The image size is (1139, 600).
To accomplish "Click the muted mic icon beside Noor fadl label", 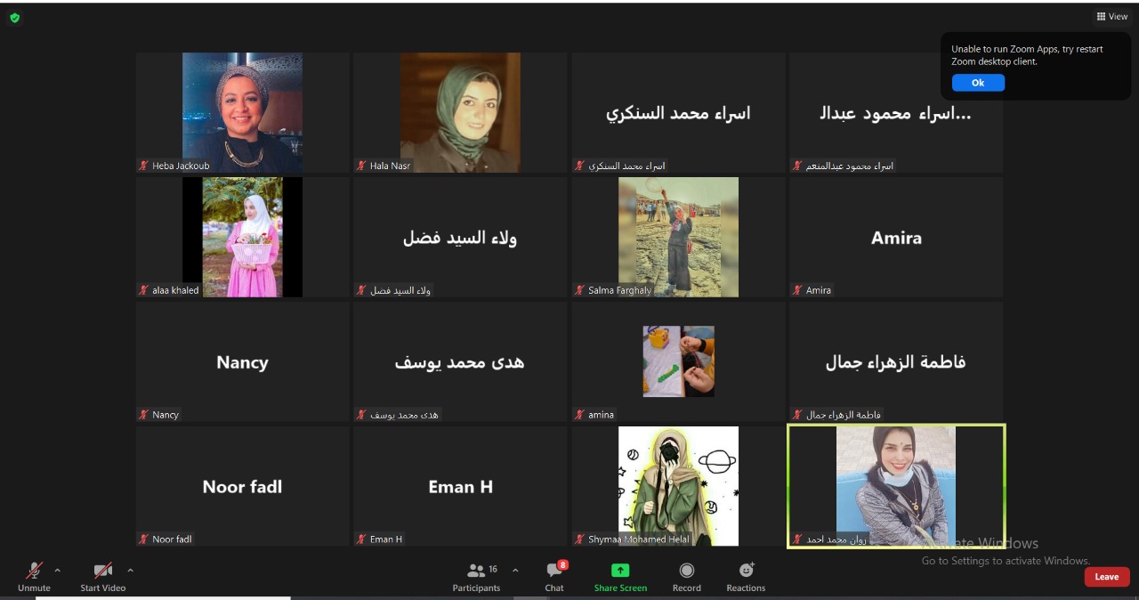I will [x=143, y=539].
